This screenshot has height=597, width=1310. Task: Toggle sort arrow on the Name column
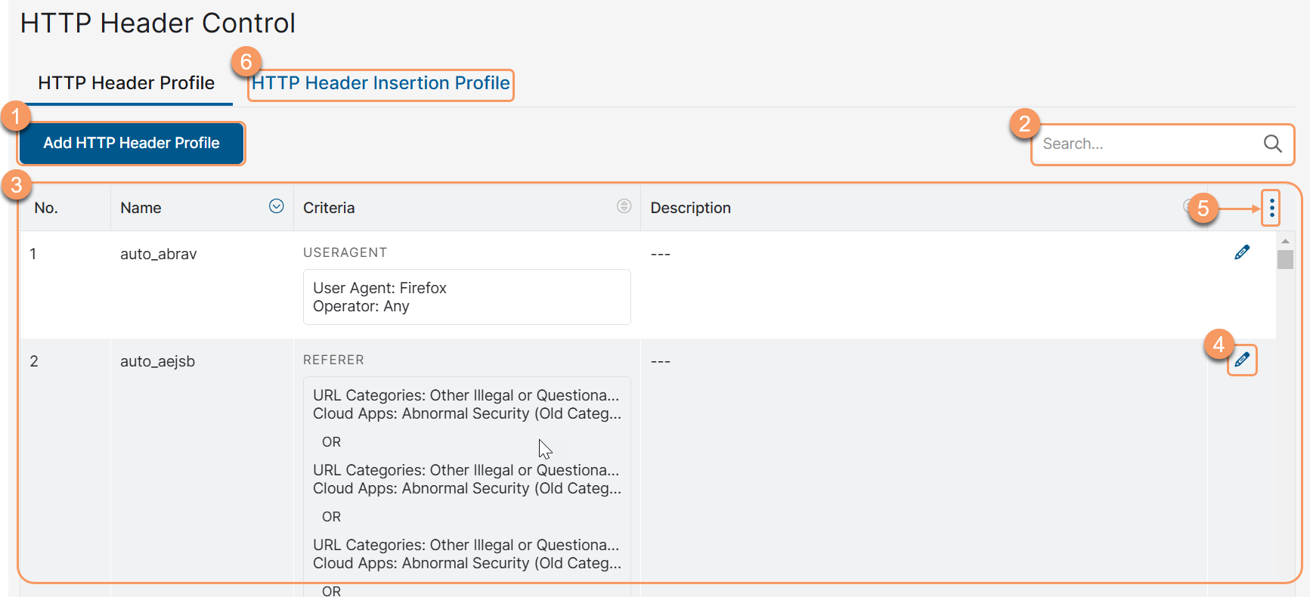[x=277, y=206]
